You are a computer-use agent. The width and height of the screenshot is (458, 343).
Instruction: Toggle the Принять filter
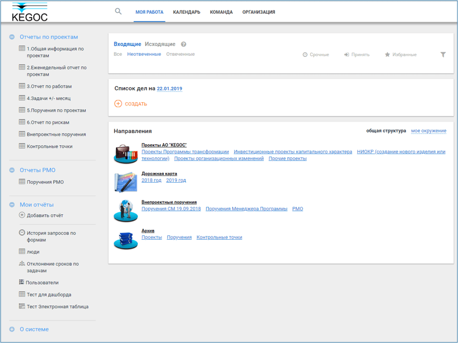point(357,55)
